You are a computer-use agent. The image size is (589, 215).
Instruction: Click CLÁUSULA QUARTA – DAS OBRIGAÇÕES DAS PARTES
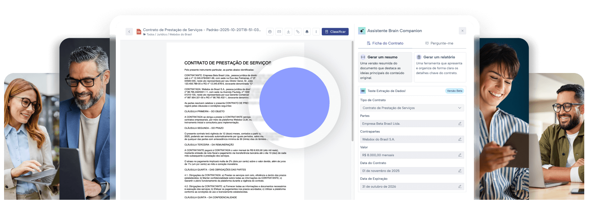(215, 170)
